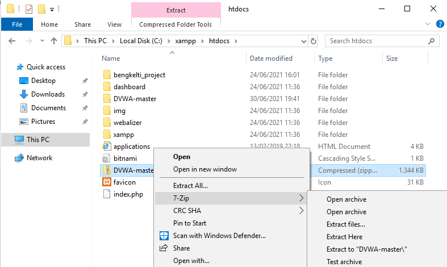Go up one folder level
The height and width of the screenshot is (267, 447).
54,41
